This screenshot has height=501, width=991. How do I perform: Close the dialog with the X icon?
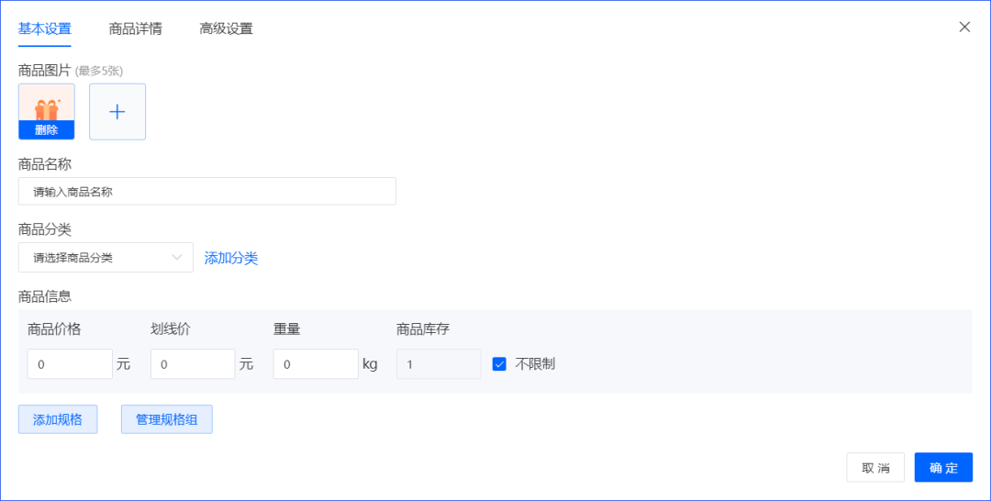click(964, 28)
